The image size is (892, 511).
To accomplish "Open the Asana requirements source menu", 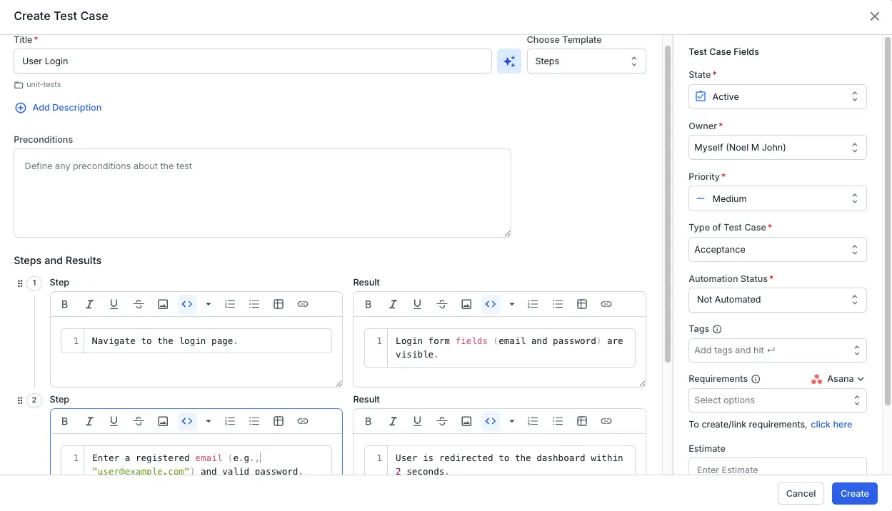I will [838, 379].
